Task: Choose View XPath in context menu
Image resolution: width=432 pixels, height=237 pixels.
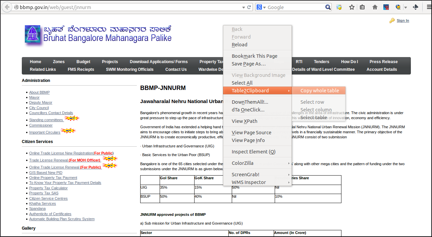Action: 258,121
